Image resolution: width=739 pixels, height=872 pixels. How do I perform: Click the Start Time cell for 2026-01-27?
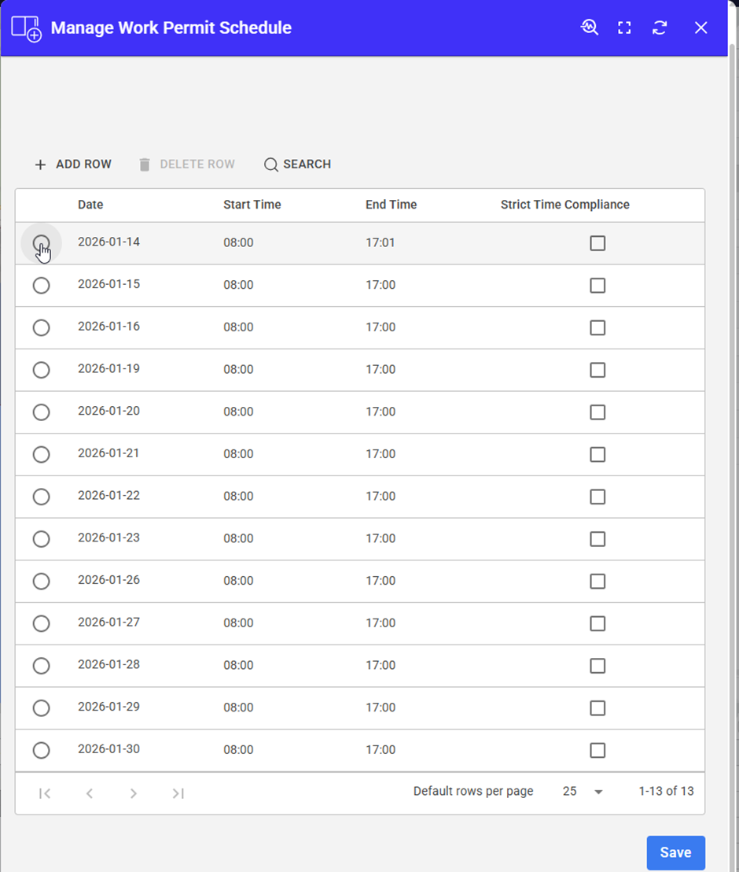238,623
